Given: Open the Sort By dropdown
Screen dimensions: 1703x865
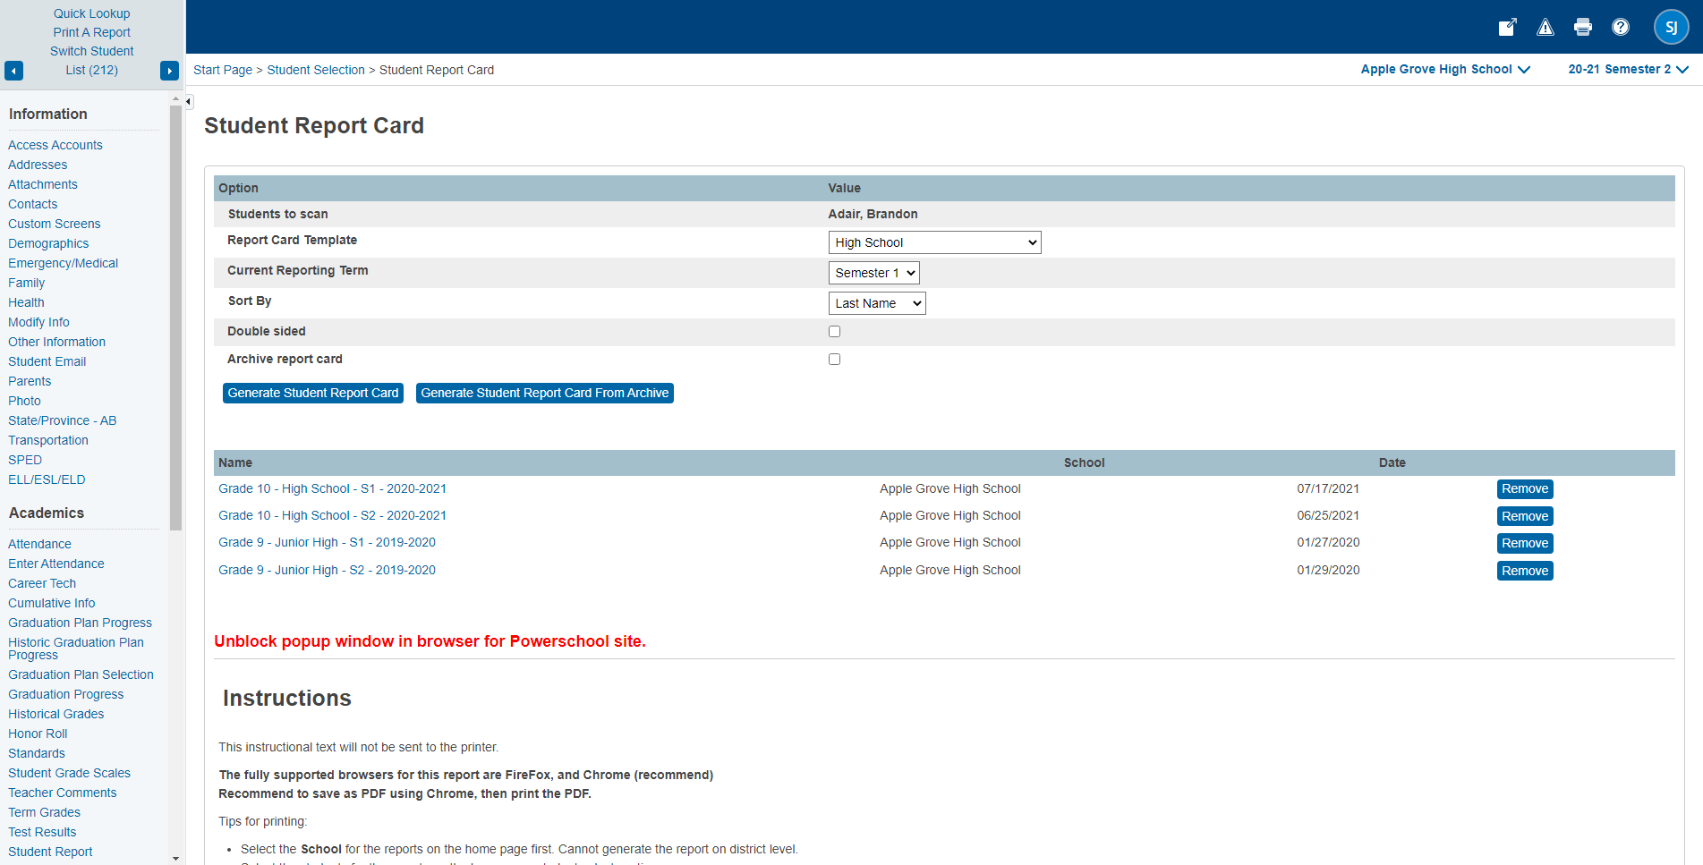Looking at the screenshot, I should click(876, 303).
